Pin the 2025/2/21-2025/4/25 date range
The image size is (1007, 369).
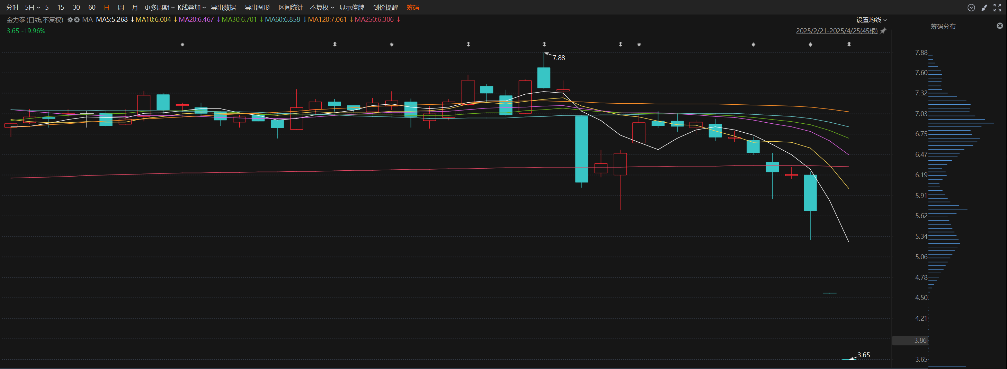point(883,31)
